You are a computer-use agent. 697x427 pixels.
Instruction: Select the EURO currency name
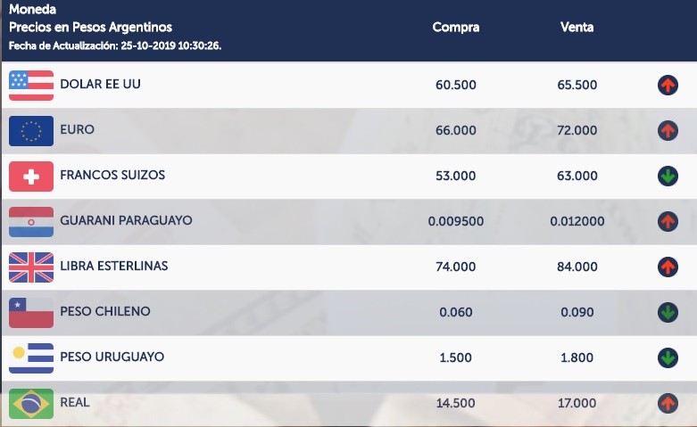pyautogui.click(x=77, y=129)
